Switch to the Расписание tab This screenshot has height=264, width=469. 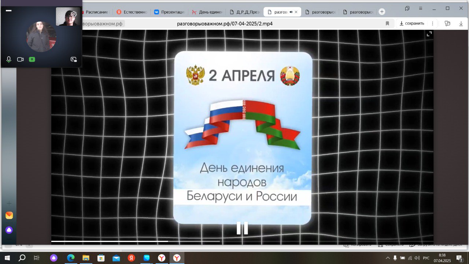pos(96,12)
